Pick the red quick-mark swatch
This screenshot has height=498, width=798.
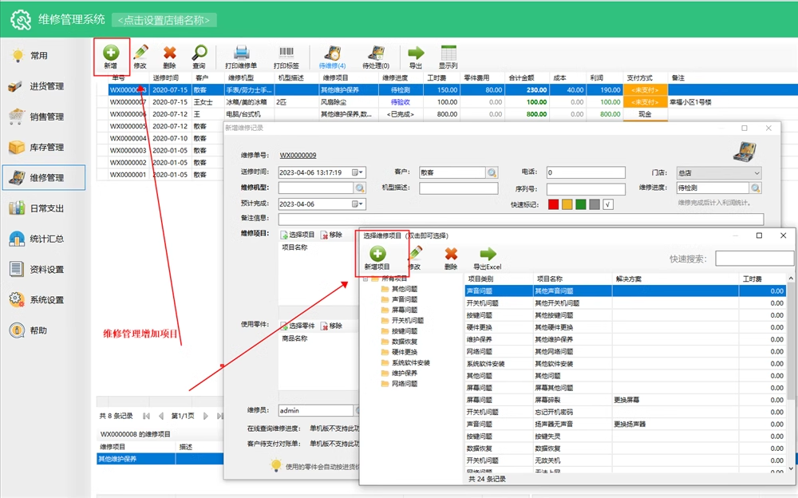pos(553,204)
